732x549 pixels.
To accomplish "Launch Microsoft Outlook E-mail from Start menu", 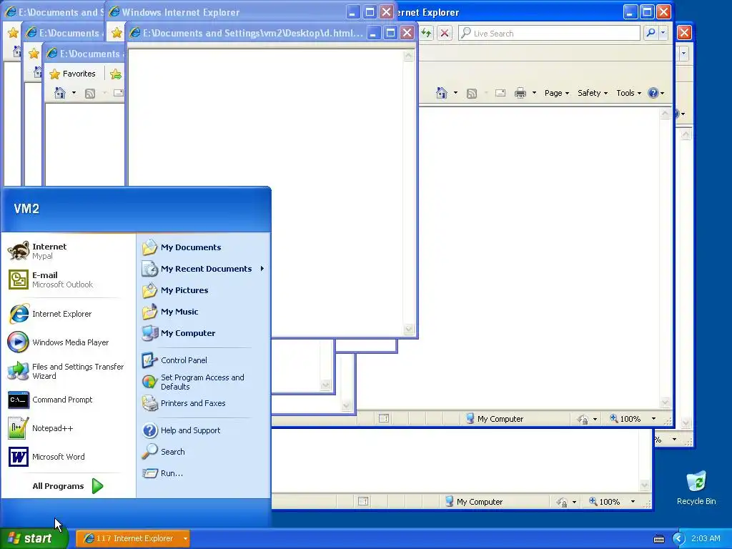I will (x=68, y=280).
